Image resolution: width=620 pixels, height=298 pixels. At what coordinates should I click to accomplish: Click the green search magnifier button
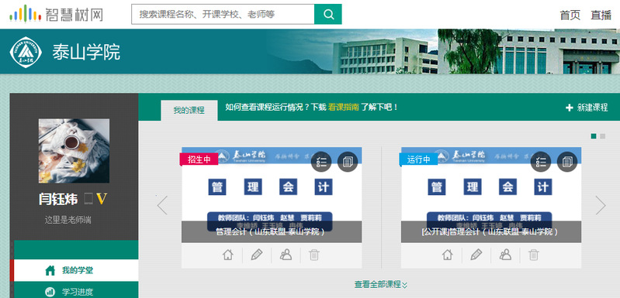click(327, 14)
